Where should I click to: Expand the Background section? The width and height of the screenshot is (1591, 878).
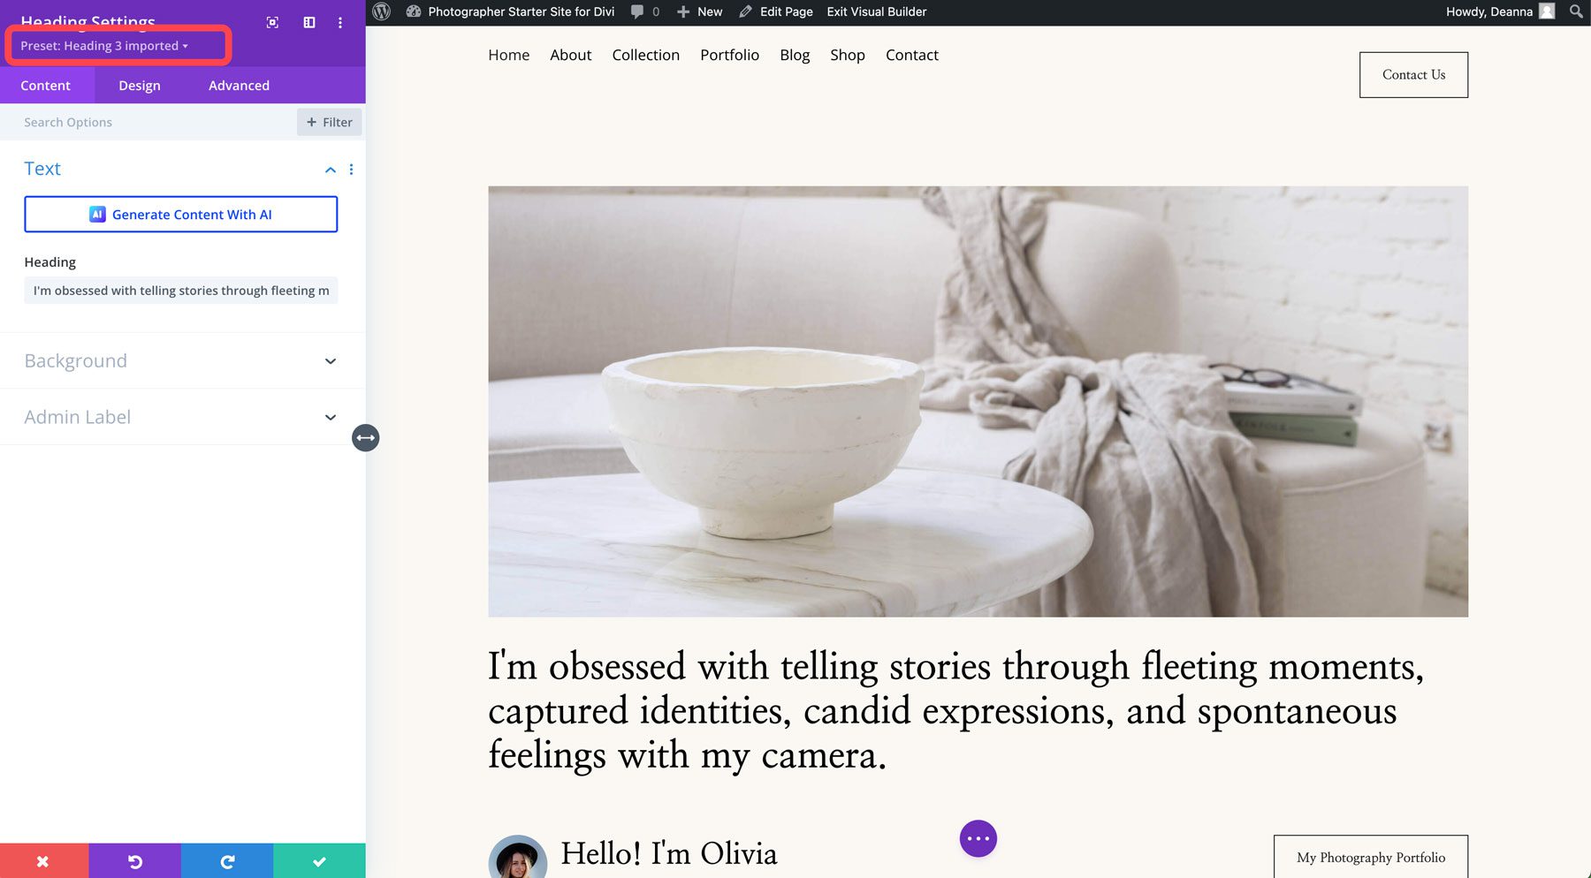180,360
